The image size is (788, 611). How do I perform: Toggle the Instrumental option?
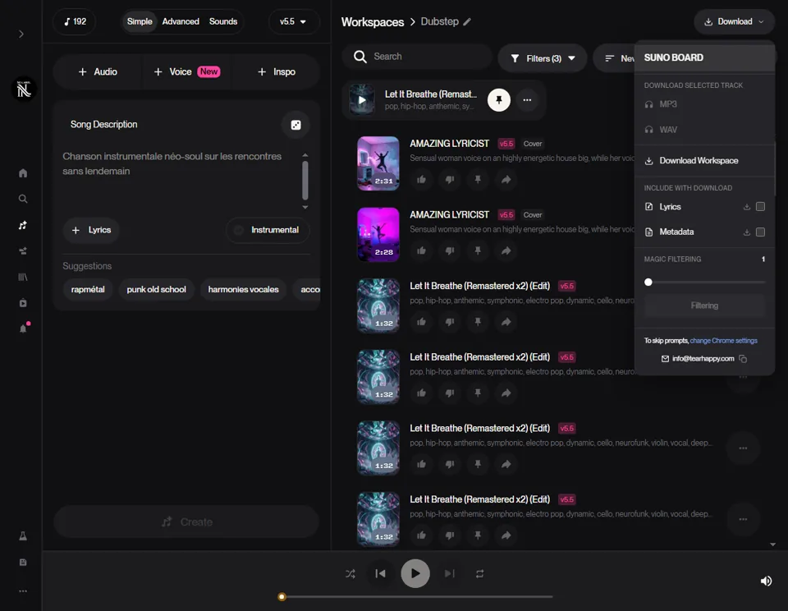(x=268, y=230)
